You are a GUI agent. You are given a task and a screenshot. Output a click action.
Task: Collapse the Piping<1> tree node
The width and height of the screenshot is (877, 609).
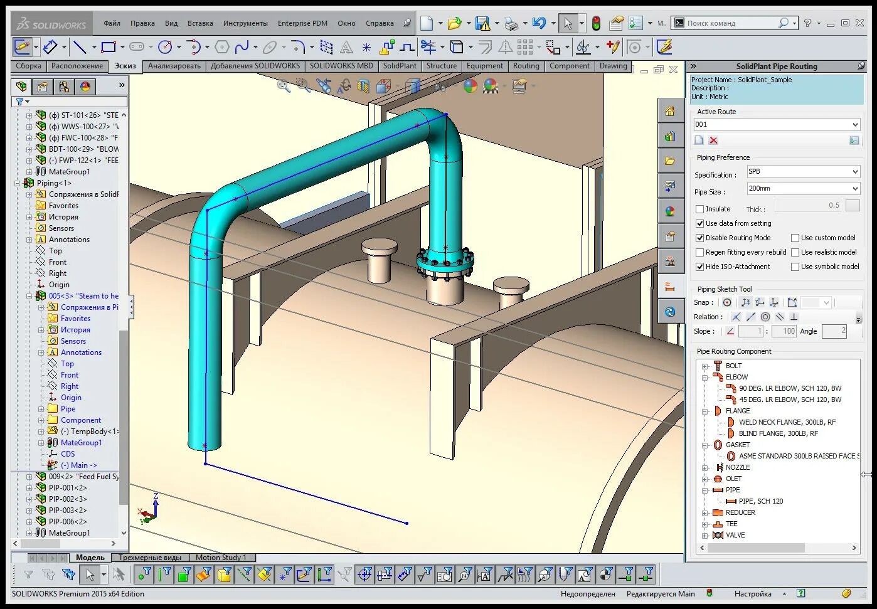click(17, 183)
